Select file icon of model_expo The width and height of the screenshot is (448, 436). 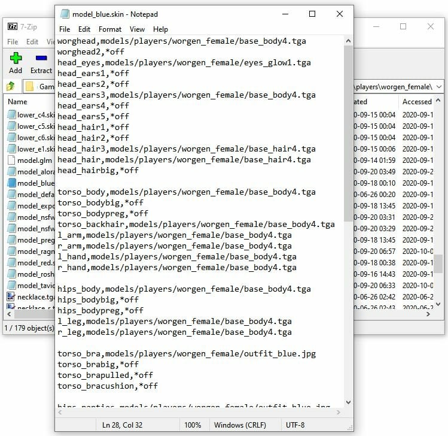[11, 205]
